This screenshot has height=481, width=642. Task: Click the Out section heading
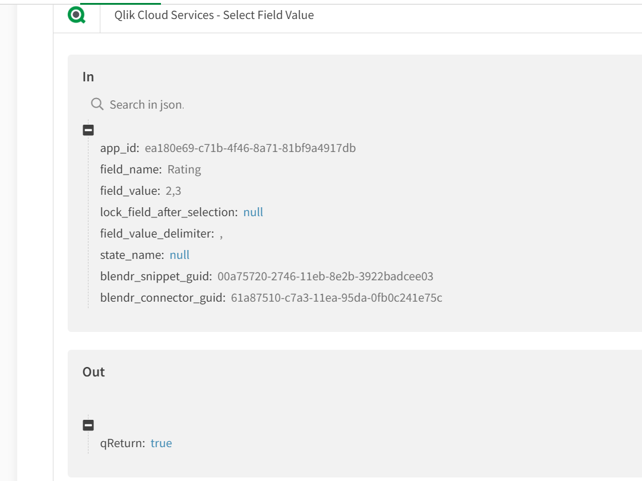94,372
